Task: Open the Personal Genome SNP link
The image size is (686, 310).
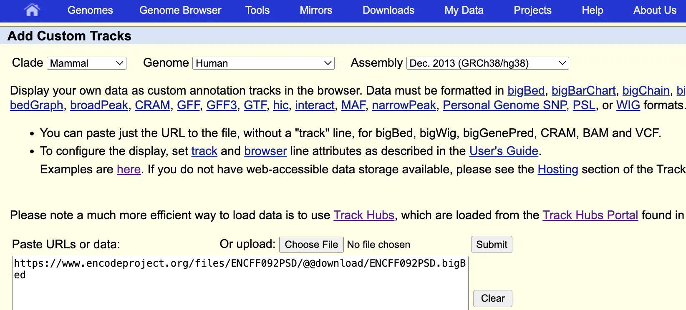Action: coord(505,105)
